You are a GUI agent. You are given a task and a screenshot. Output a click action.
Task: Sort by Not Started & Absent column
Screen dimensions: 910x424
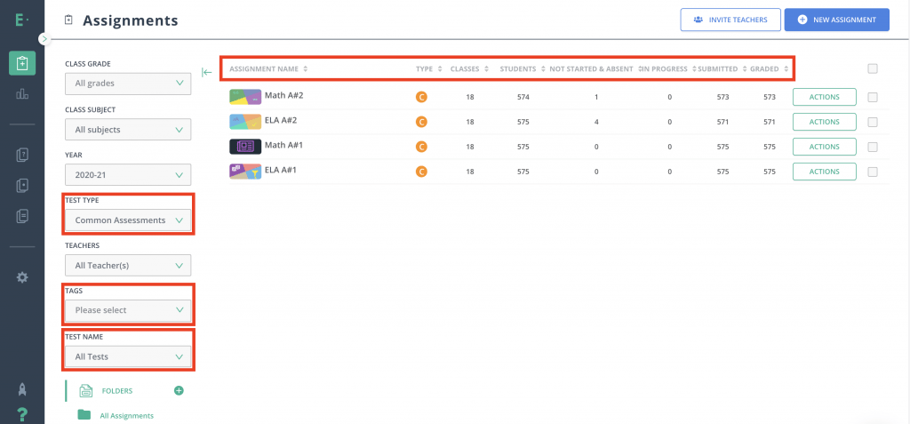[x=595, y=69]
